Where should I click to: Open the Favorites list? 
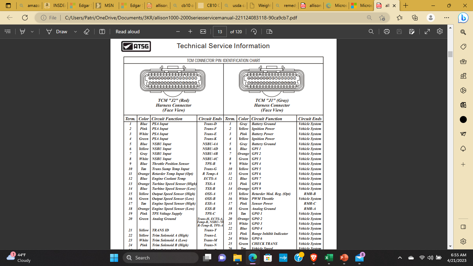tap(400, 18)
